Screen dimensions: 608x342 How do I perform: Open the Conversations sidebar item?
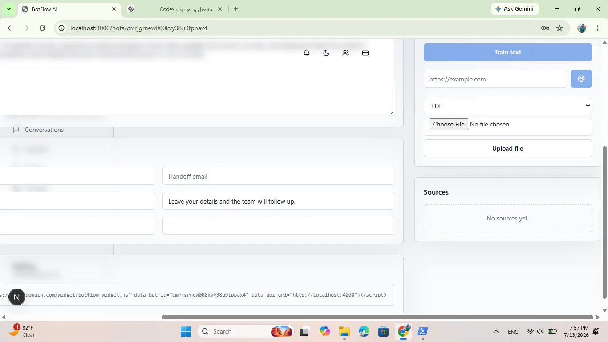coord(44,130)
